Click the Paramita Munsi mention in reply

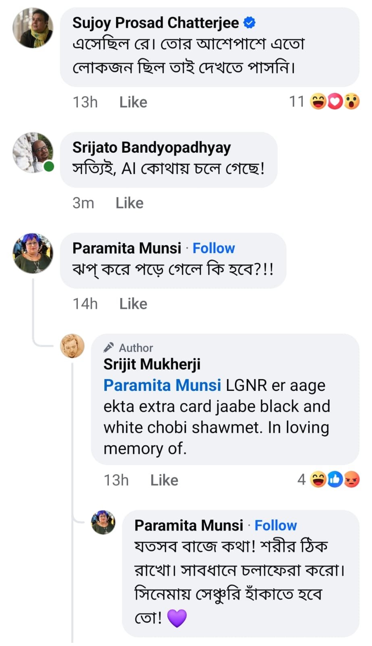[x=162, y=385]
